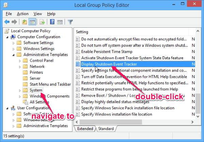Click the Forward arrow toolbar icon

14,22
